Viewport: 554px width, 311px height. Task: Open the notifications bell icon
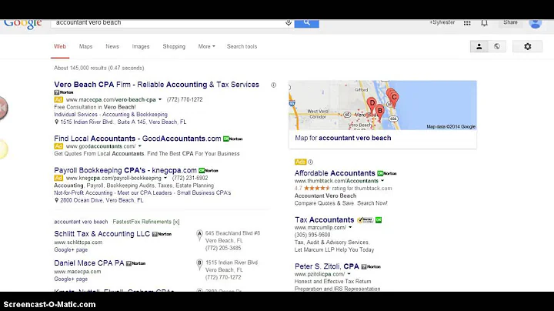(x=485, y=23)
